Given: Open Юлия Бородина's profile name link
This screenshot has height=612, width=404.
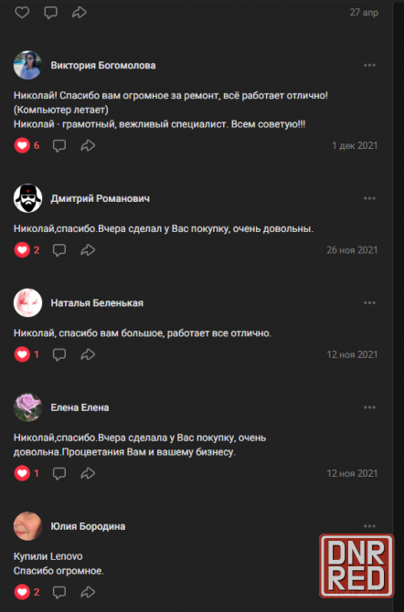Looking at the screenshot, I should point(88,526).
